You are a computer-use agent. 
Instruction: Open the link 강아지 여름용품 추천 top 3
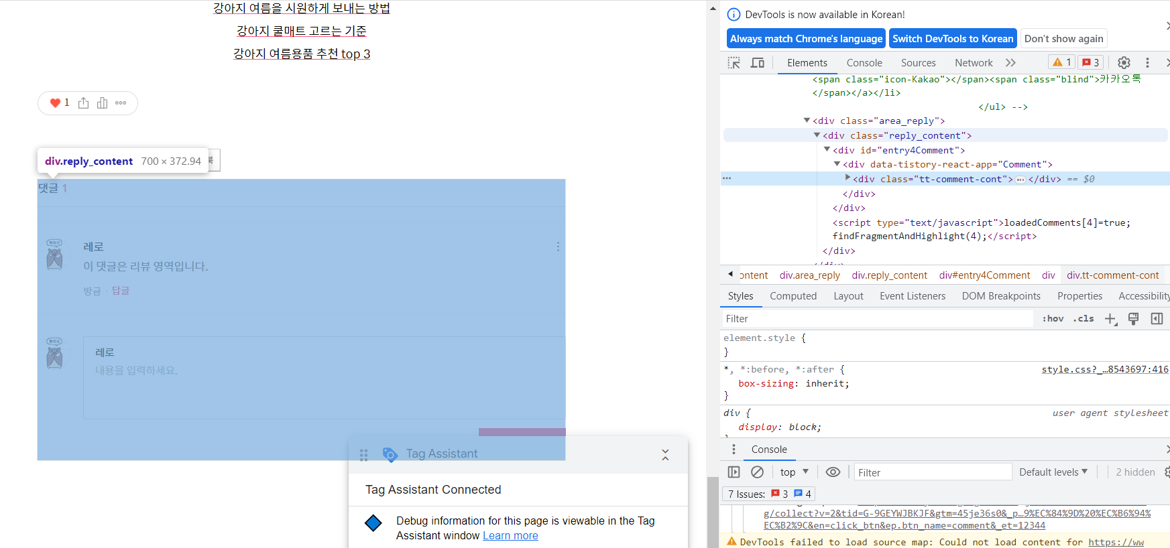pos(301,54)
